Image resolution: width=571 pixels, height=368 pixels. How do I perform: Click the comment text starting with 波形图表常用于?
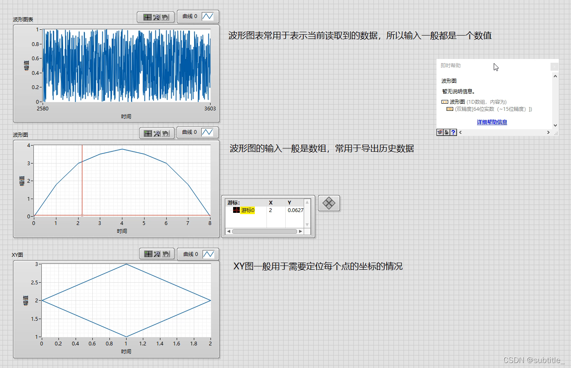360,36
